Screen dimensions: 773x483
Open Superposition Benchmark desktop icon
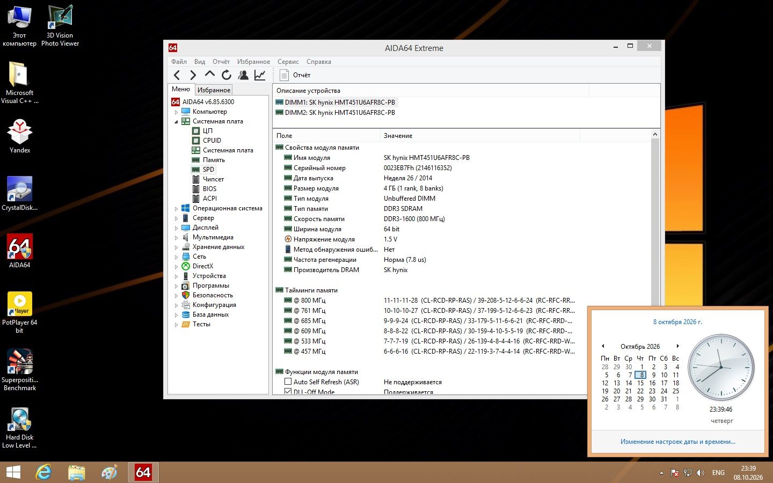(20, 370)
